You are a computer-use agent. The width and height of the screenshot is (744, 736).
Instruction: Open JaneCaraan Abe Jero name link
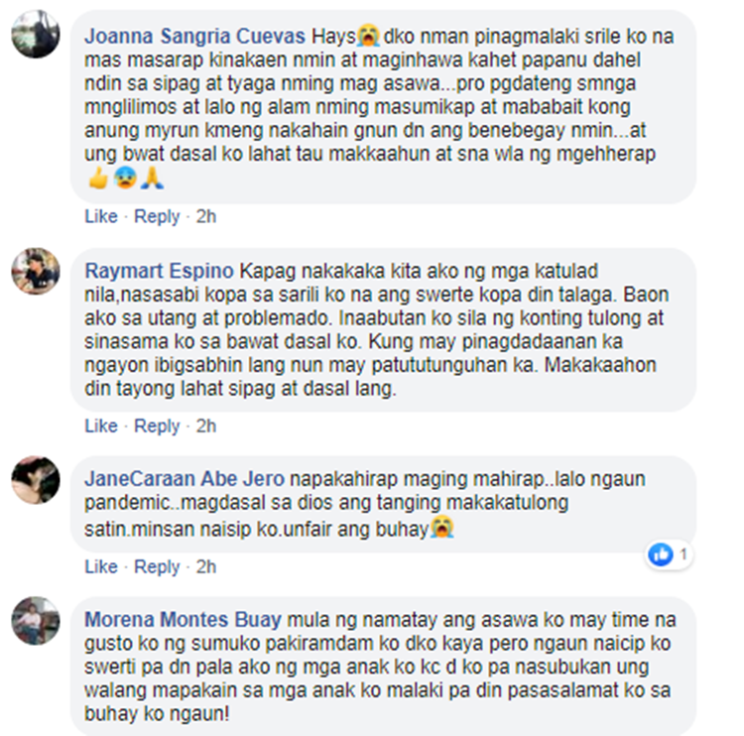click(185, 479)
